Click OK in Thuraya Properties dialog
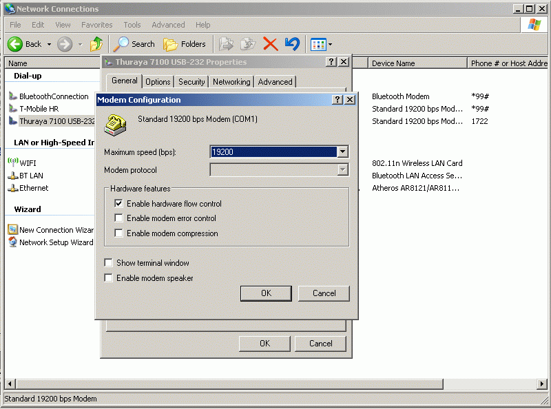This screenshot has width=551, height=409. coord(264,344)
